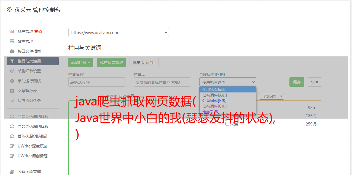Open UWriter原创标题 in the sidebar
The height and width of the screenshot is (175, 352).
tap(33, 156)
